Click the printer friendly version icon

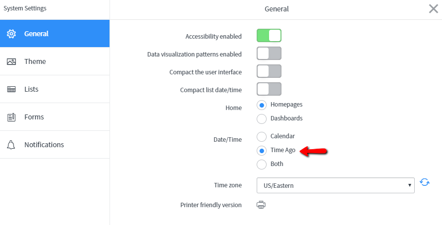pos(261,205)
